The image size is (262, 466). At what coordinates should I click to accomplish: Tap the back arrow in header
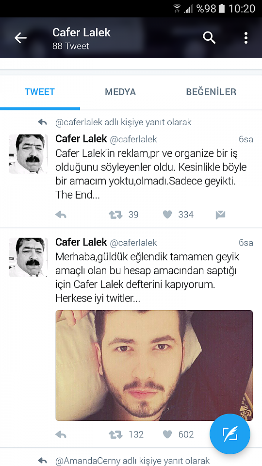(x=20, y=38)
